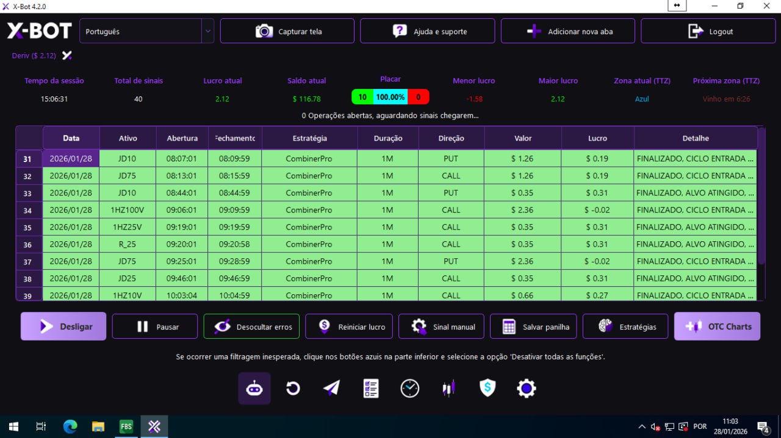Select the Deriv ($ 2.12) tab
Screen dimensions: 781x438
coord(34,55)
